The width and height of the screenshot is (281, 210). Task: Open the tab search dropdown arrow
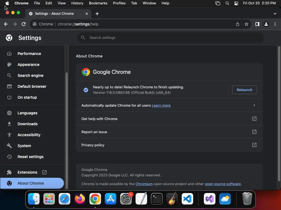(x=275, y=14)
